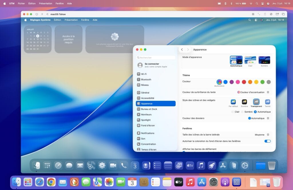Open Podcasts in host dock
This screenshot has width=293, height=190.
coord(225,182)
